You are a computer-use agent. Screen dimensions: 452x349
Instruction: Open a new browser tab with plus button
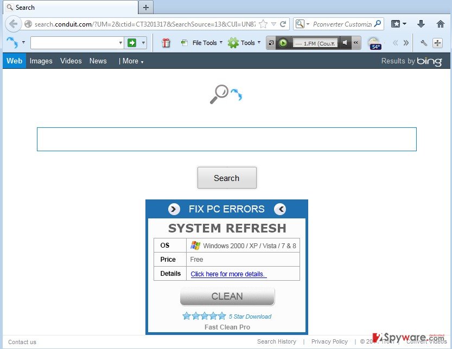coord(146,8)
